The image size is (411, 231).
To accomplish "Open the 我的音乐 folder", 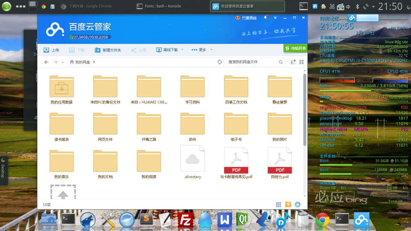I will pos(62,164).
